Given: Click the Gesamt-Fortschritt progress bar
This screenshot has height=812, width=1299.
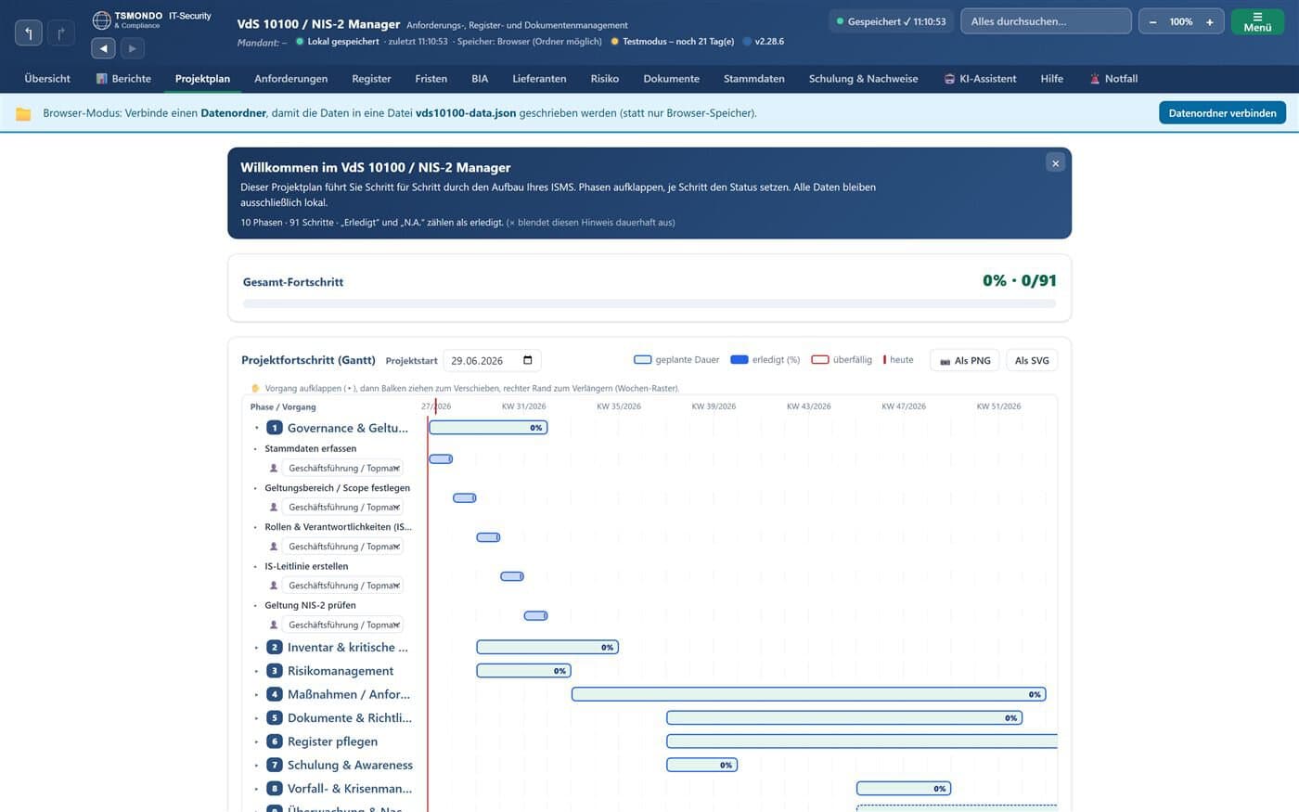Looking at the screenshot, I should point(649,303).
